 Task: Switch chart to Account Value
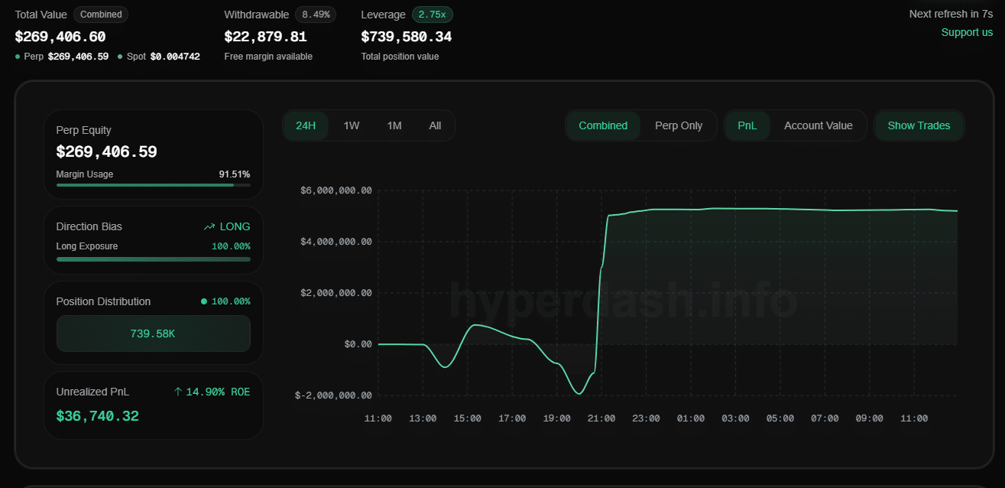click(818, 125)
